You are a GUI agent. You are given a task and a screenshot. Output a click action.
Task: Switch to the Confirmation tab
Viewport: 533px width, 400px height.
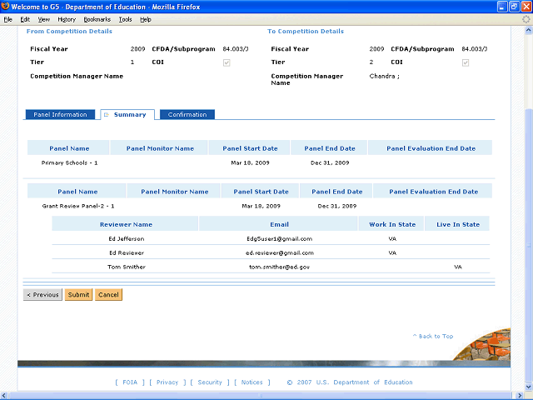pos(187,115)
